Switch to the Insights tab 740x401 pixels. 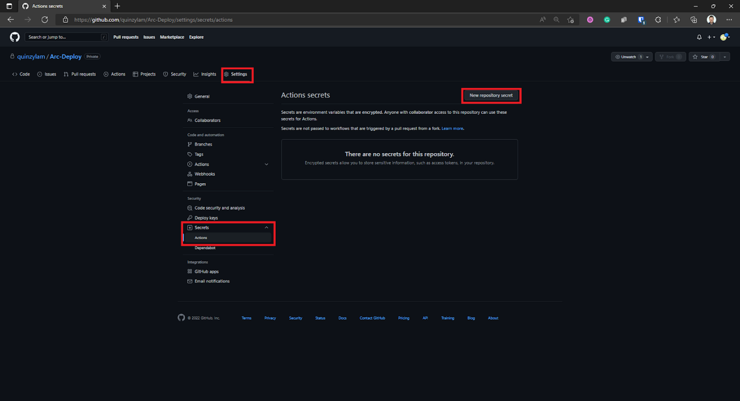pyautogui.click(x=205, y=74)
